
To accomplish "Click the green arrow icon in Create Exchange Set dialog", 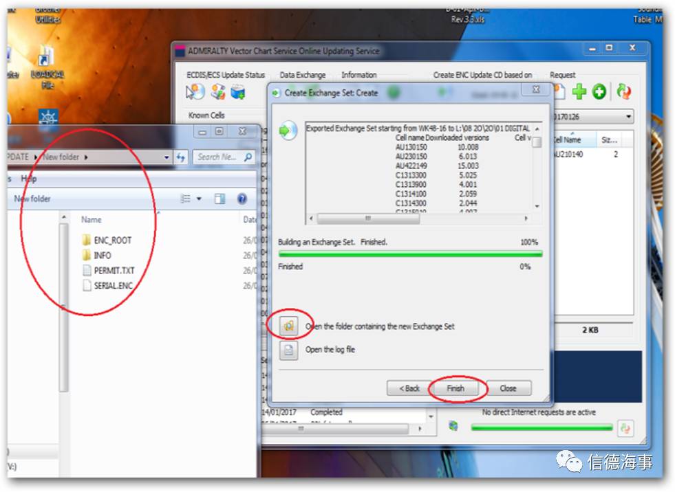I will [288, 130].
